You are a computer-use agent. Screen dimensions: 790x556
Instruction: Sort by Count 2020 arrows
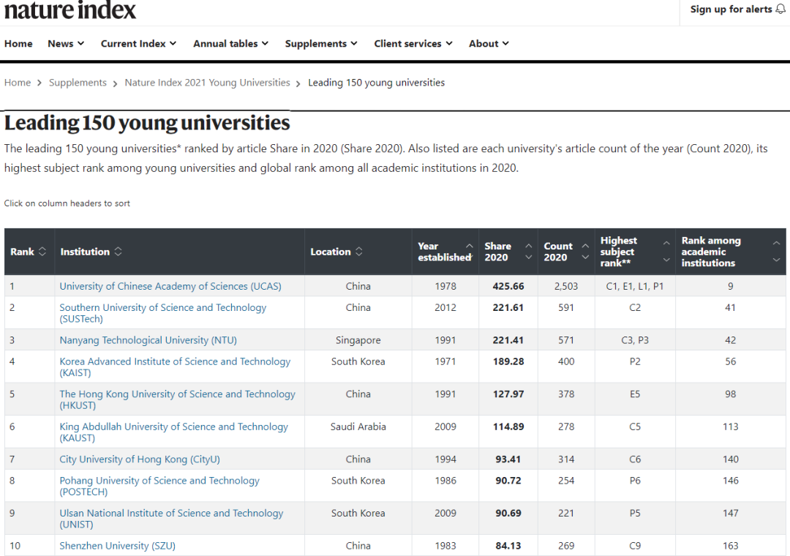click(585, 252)
